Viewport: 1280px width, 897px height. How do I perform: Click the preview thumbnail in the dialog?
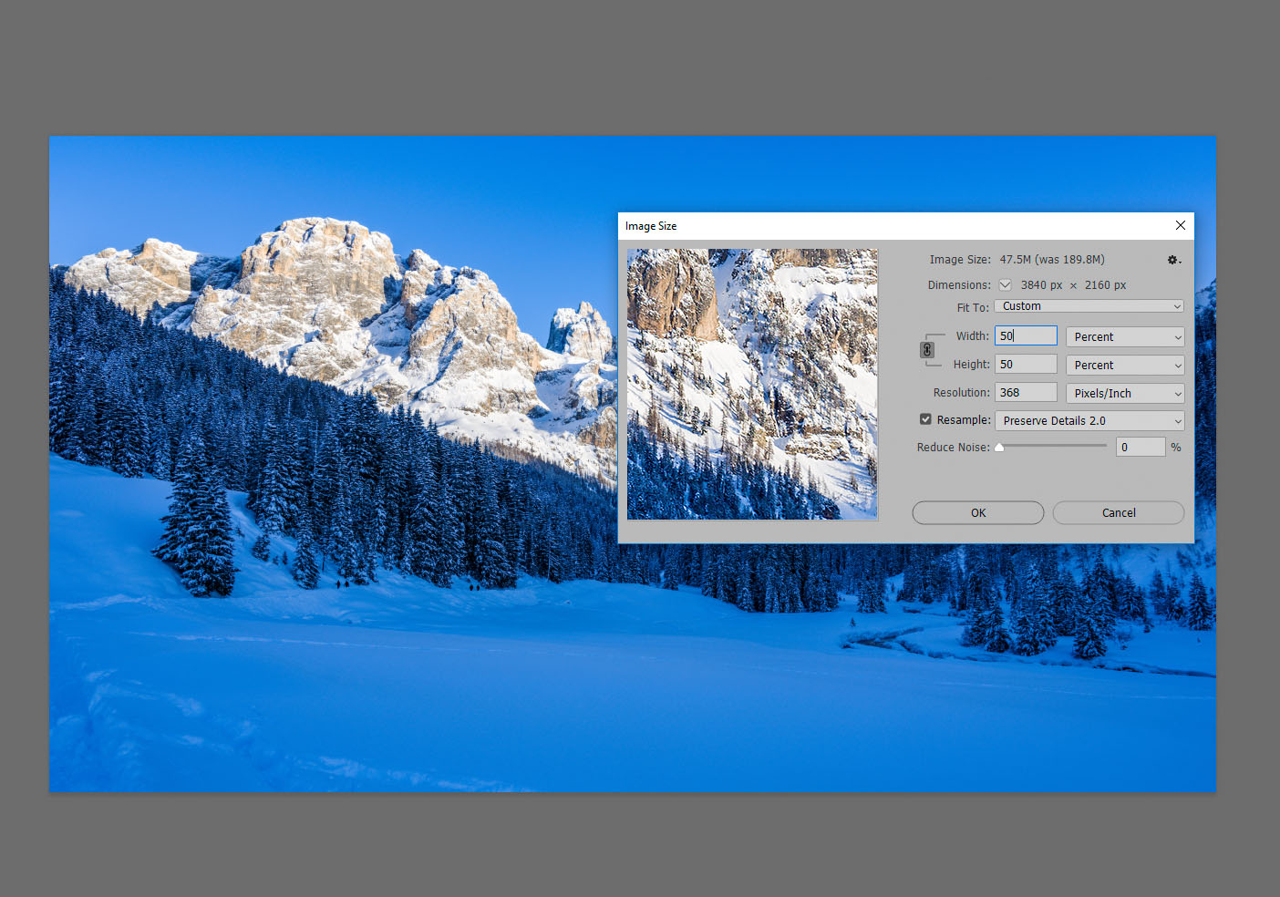click(752, 384)
